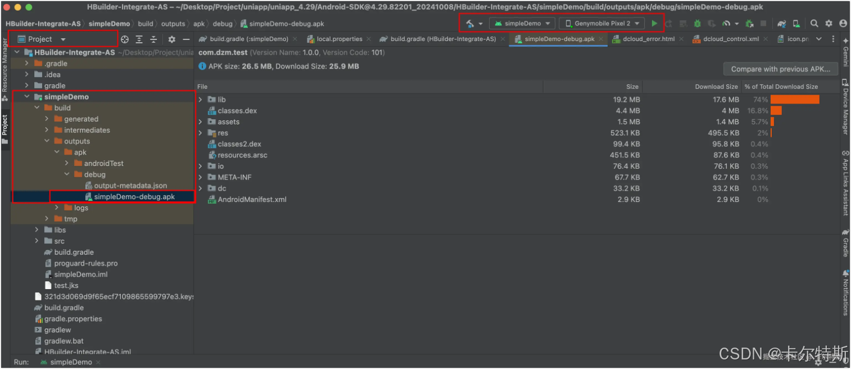Screen dimensions: 851x369
Task: Expand the src folder in the tree
Action: (37, 241)
